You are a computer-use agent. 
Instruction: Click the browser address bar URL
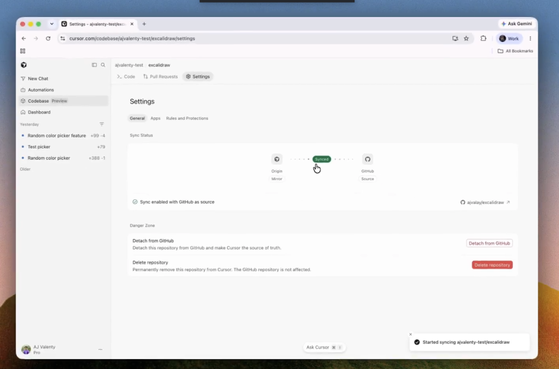[132, 38]
